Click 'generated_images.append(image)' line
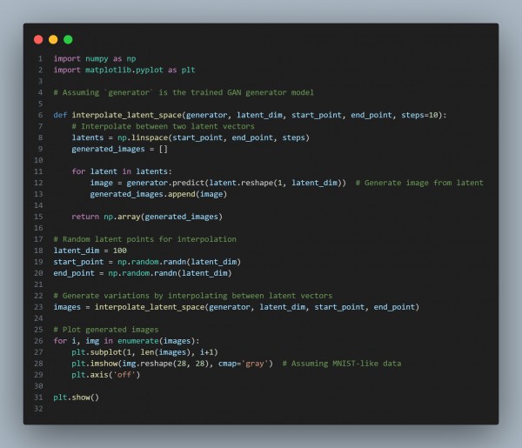This screenshot has width=522, height=448. pyautogui.click(x=158, y=194)
